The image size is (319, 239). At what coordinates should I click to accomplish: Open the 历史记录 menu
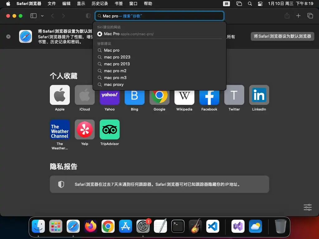coord(100,3)
